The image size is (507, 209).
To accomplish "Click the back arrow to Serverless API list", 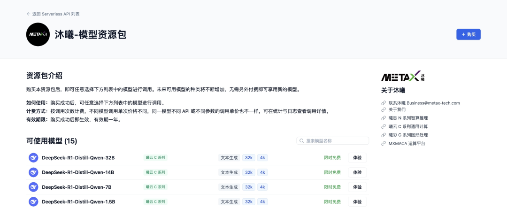I will (x=29, y=14).
